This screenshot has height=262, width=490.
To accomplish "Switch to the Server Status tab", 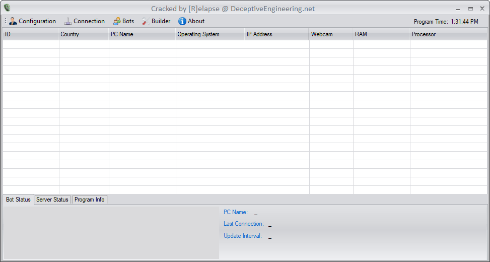I will coord(52,200).
